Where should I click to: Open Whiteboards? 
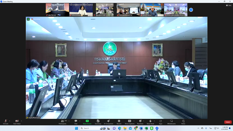click(171, 122)
